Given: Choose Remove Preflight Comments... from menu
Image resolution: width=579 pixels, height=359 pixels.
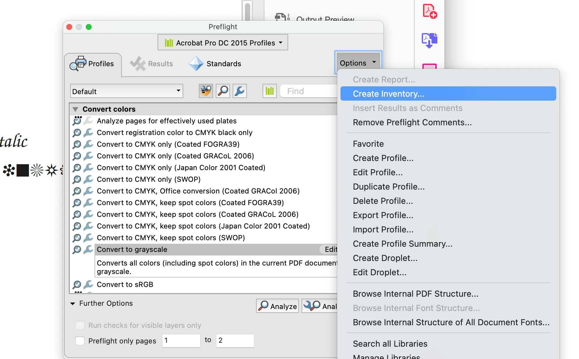Looking at the screenshot, I should point(448,122).
